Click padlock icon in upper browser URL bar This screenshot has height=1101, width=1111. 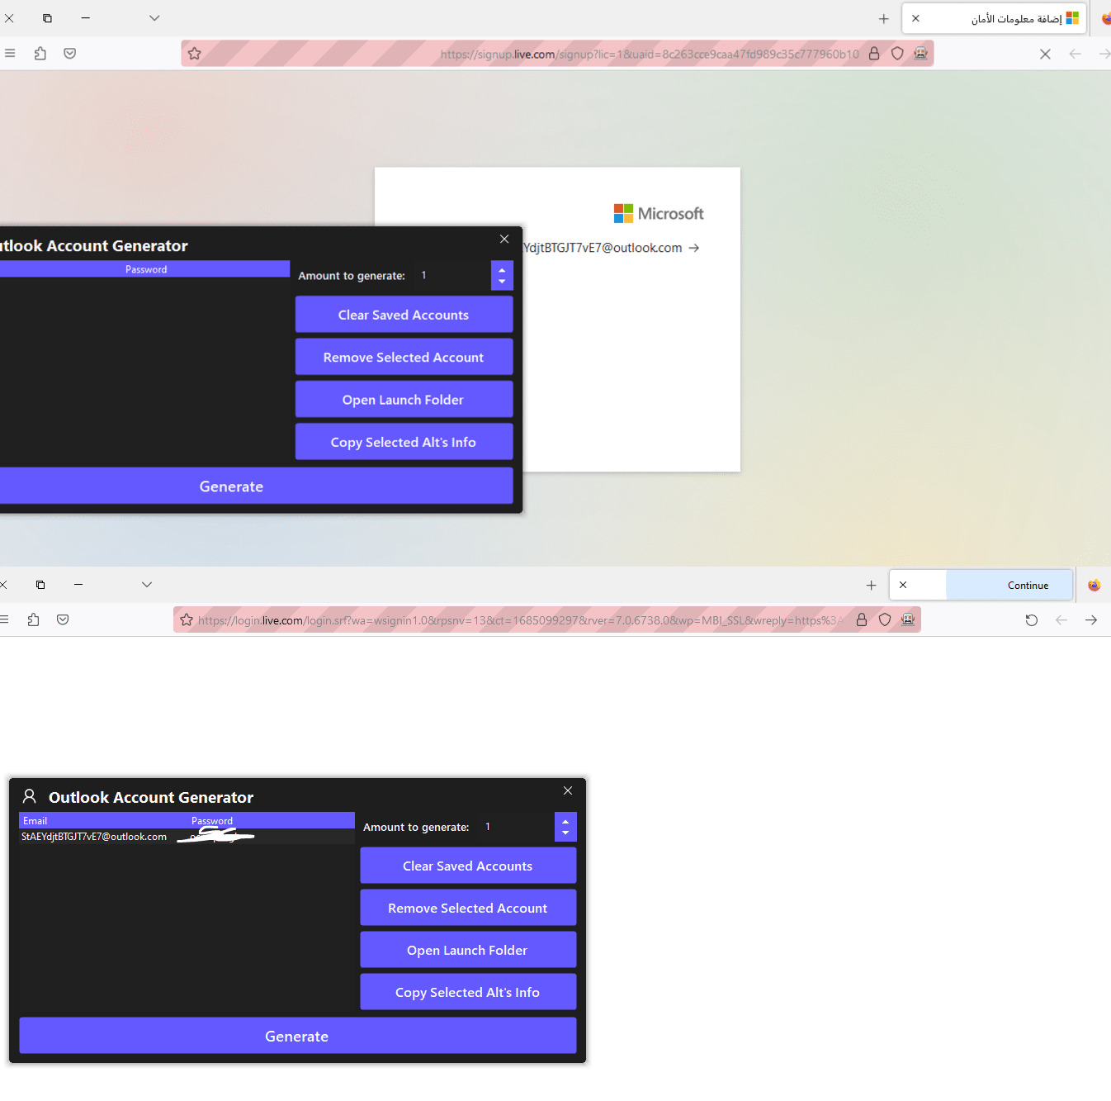point(874,54)
